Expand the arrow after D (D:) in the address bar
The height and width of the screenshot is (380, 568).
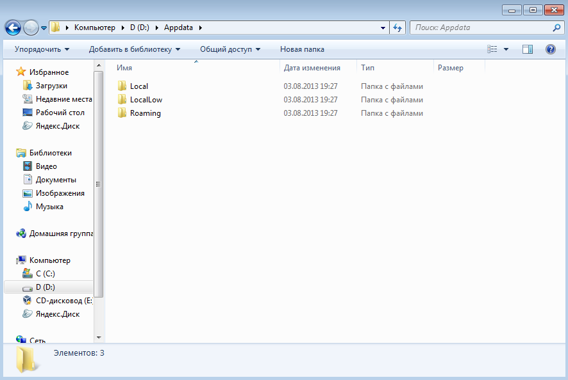pos(157,28)
